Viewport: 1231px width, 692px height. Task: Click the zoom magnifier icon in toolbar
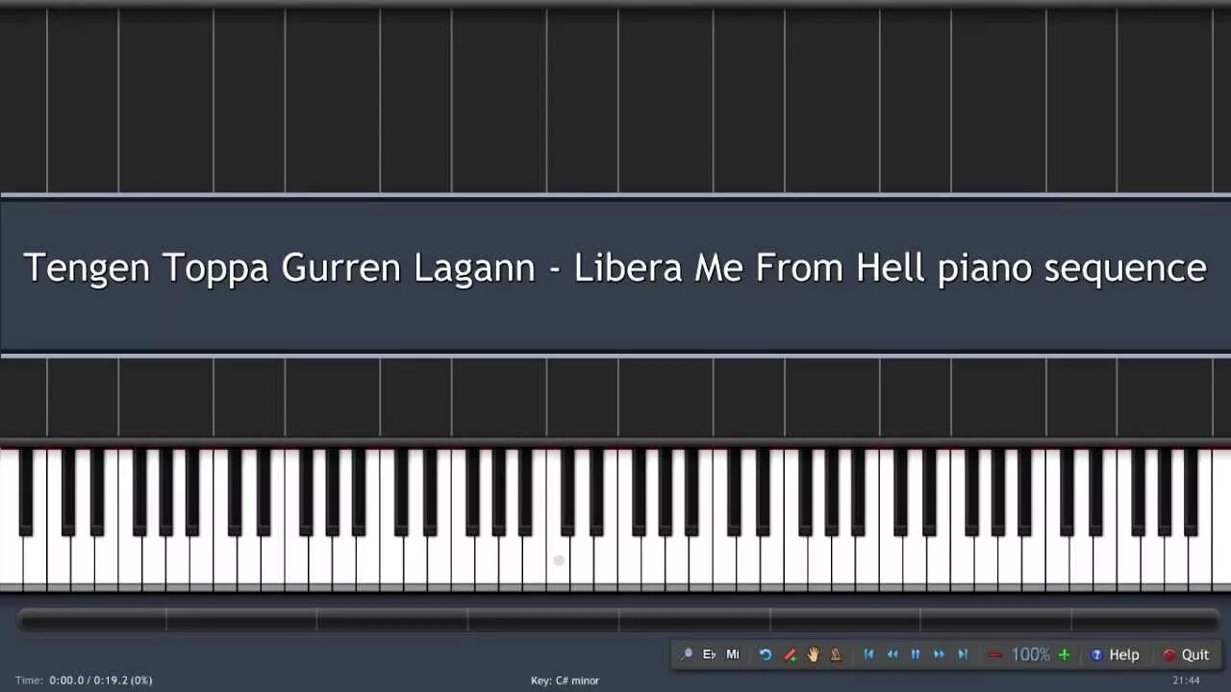(x=686, y=655)
